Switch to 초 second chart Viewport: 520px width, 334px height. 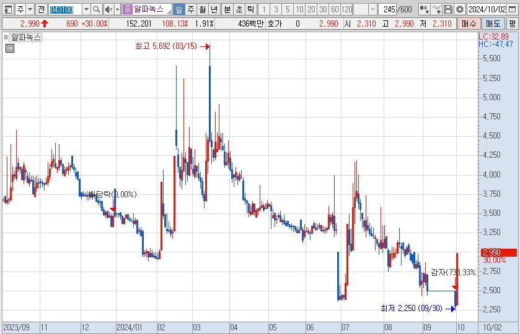(x=239, y=9)
